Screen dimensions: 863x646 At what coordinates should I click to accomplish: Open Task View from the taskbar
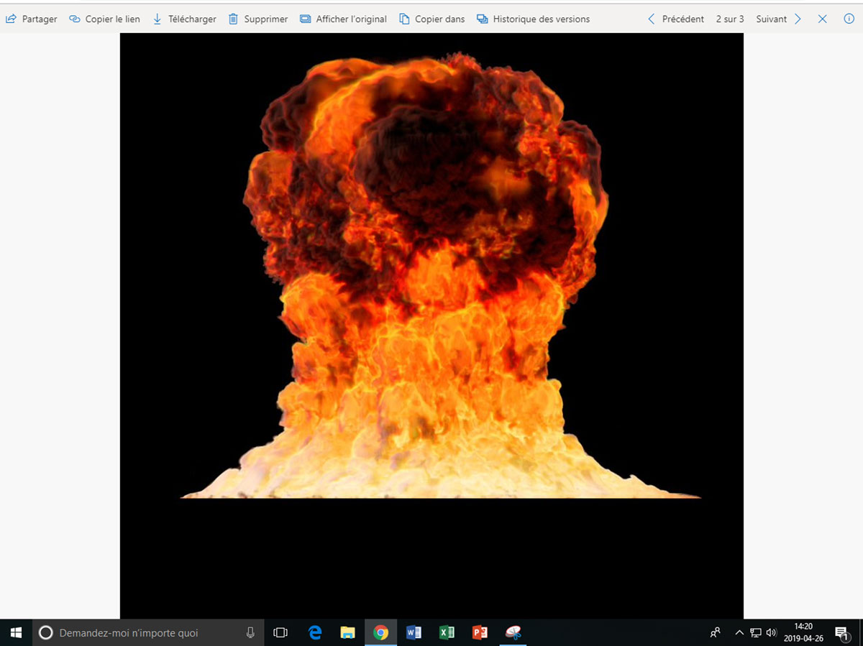280,632
